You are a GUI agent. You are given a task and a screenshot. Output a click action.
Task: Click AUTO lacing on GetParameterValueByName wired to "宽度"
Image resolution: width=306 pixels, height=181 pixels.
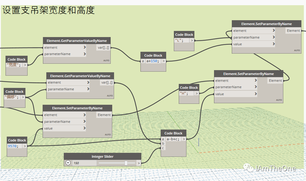[x=106, y=60]
